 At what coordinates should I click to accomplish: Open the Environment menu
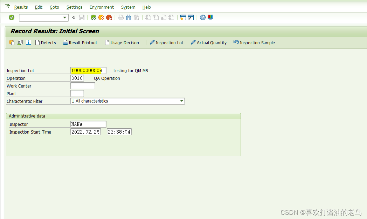(102, 7)
